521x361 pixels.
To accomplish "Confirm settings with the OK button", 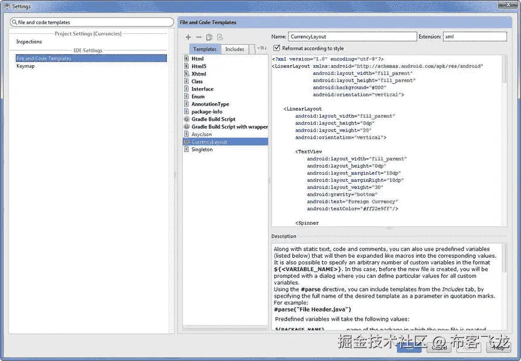I will pyautogui.click(x=409, y=347).
